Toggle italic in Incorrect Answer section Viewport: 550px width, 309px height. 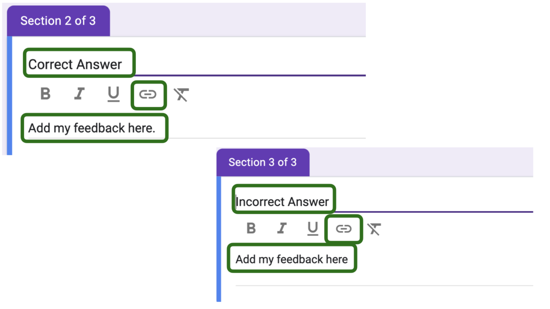(282, 228)
